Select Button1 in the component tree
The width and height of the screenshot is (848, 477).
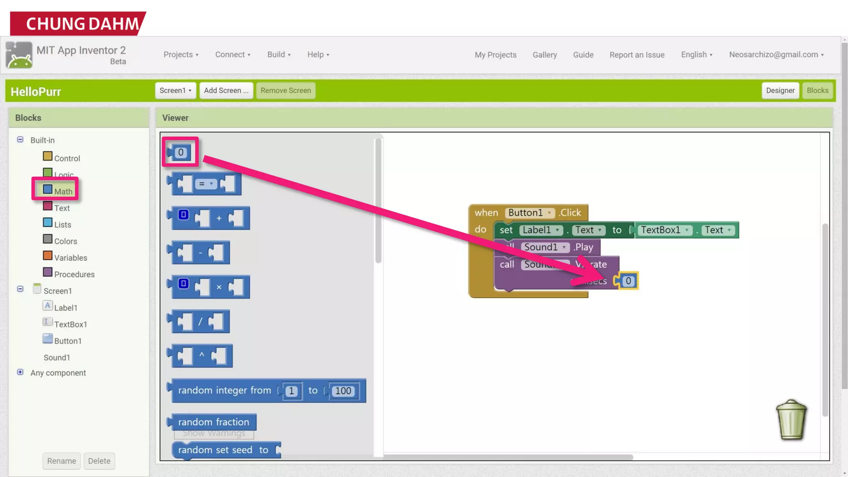67,341
